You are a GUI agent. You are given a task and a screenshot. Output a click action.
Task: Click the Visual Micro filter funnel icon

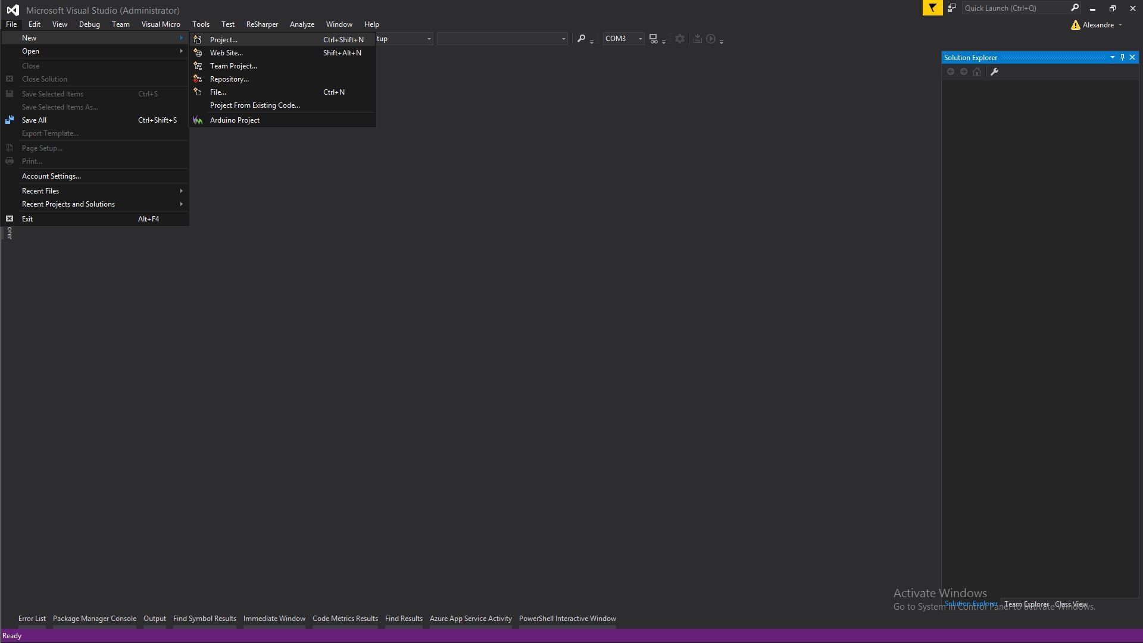pyautogui.click(x=932, y=8)
